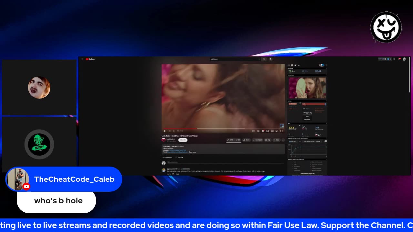Download the video
Image resolution: width=413 pixels, height=232 pixels.
pos(257,140)
